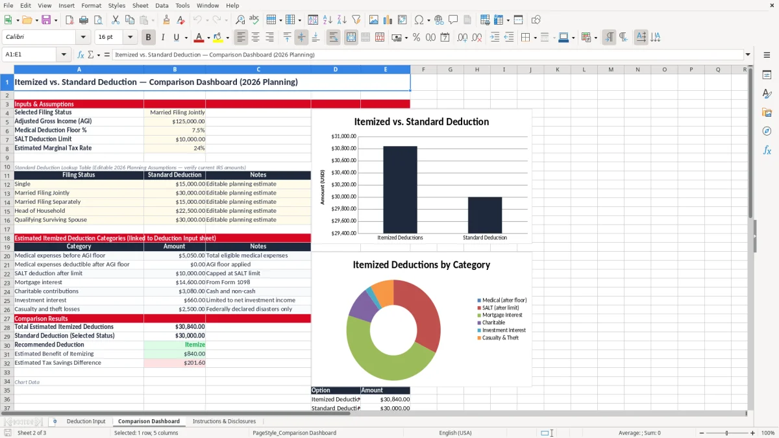Open the Sidebar Gallery panel
The width and height of the screenshot is (779, 438).
pyautogui.click(x=767, y=112)
